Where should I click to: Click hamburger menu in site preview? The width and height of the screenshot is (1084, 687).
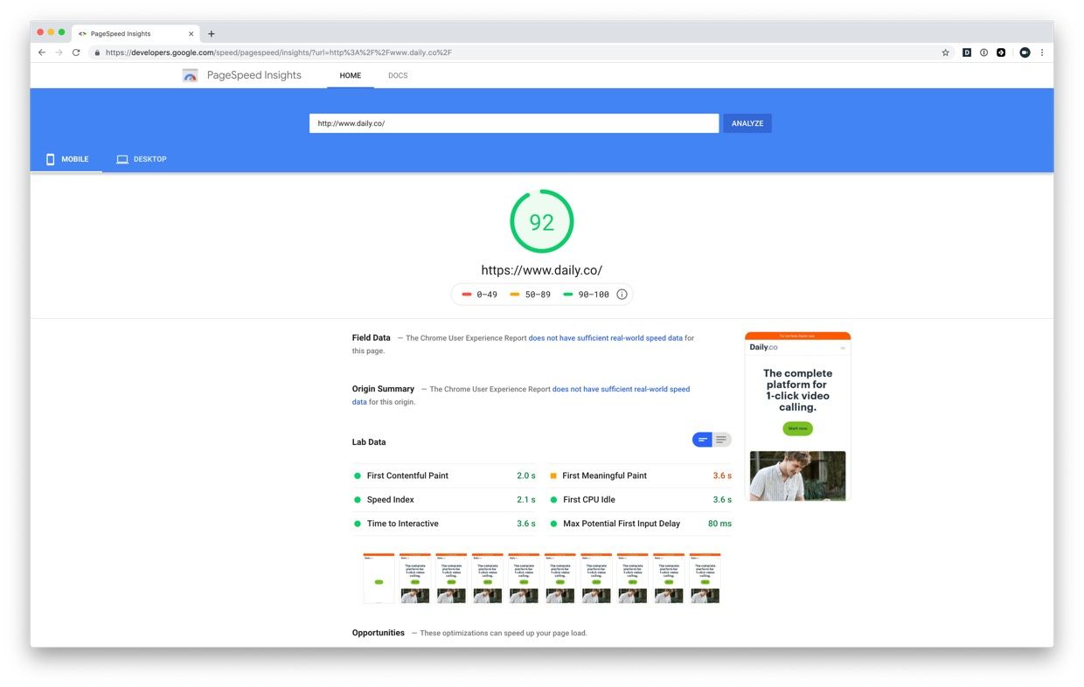(x=843, y=348)
